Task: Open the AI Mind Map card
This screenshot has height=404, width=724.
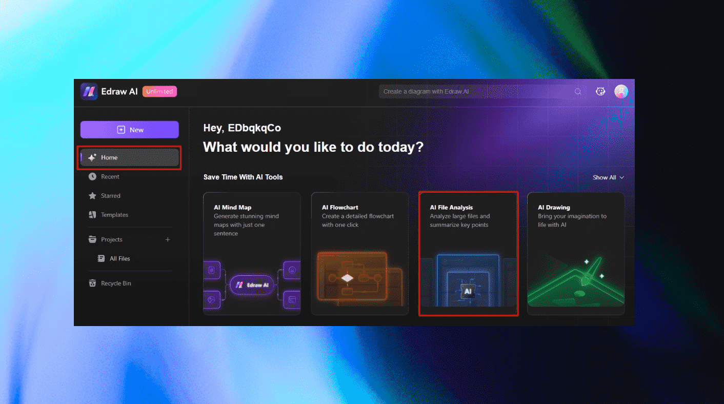Action: tap(252, 254)
